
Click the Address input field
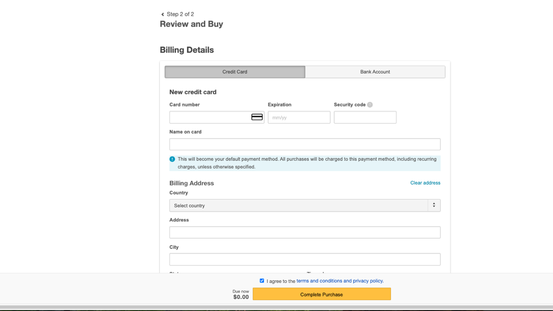coord(305,232)
